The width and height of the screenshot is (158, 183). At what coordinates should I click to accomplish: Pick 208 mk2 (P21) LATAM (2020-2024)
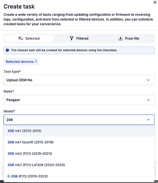click(79, 165)
